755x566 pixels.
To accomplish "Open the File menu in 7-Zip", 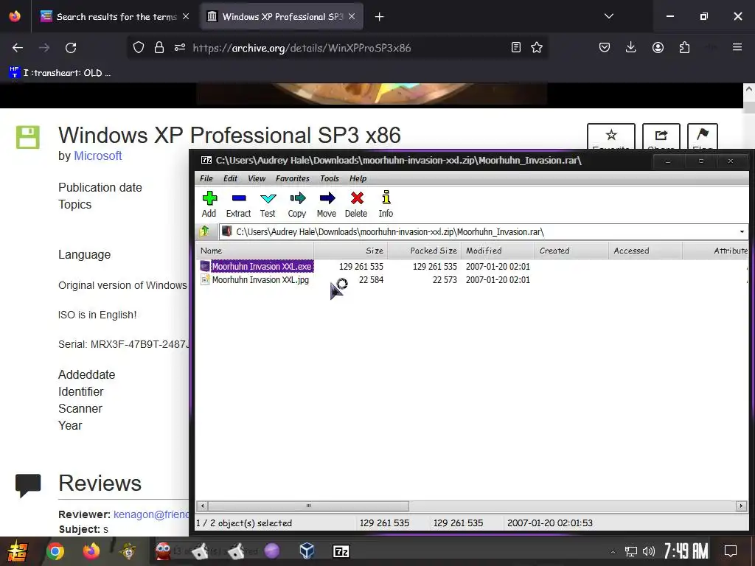I will pyautogui.click(x=206, y=178).
